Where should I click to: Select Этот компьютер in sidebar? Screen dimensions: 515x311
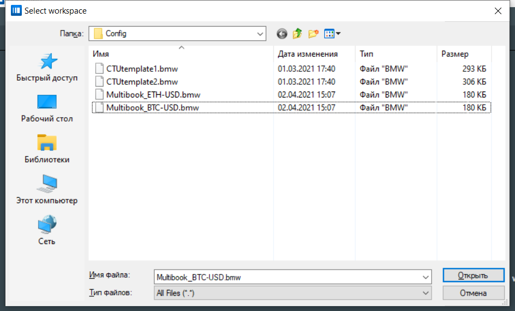point(47,190)
